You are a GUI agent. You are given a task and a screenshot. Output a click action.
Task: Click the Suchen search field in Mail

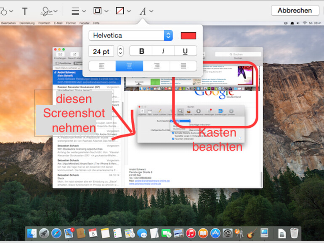coord(238,54)
